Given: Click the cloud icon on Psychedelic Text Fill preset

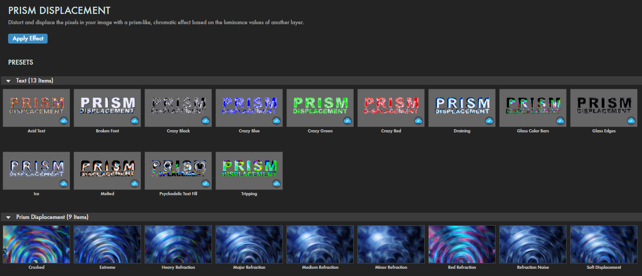Looking at the screenshot, I should (x=206, y=184).
